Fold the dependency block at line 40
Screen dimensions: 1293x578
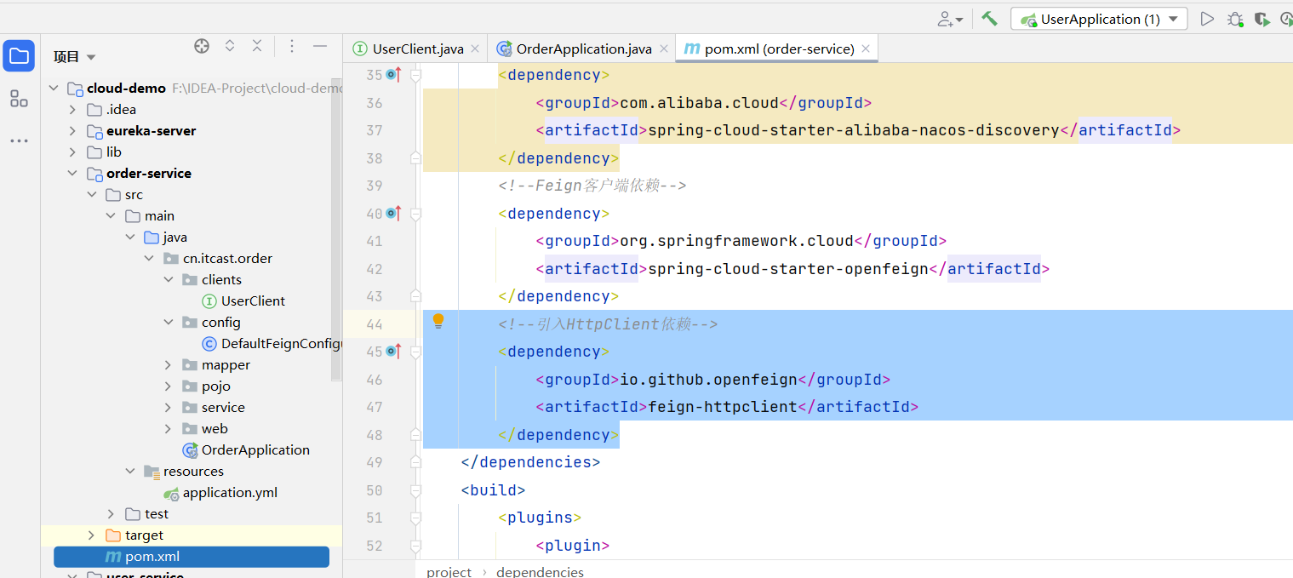coord(415,214)
